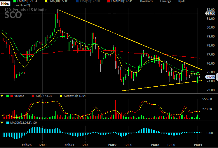The image size is (218, 148).
Task: Collapse the MACDh panel triangle
Action: 2,123
